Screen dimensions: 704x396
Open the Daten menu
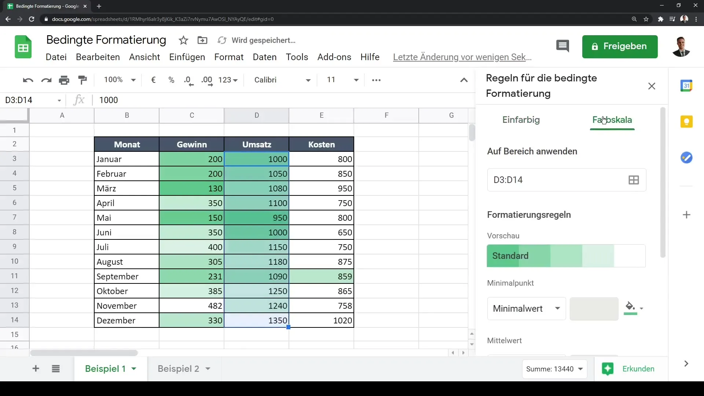tap(265, 57)
